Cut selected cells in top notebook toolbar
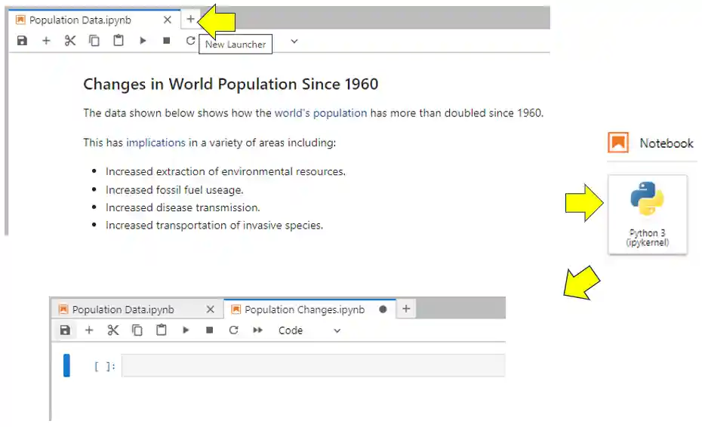The height and width of the screenshot is (427, 702). [70, 41]
